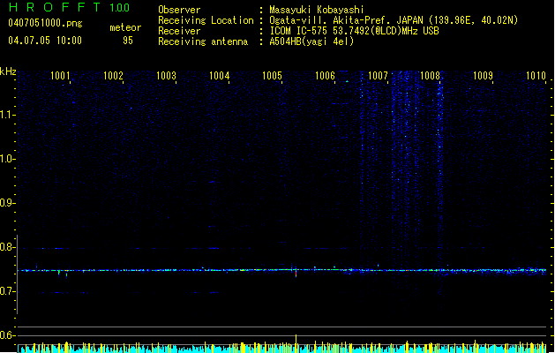555x353 pixels.
Task: Click the 1006 time axis marker
Action: [x=325, y=75]
